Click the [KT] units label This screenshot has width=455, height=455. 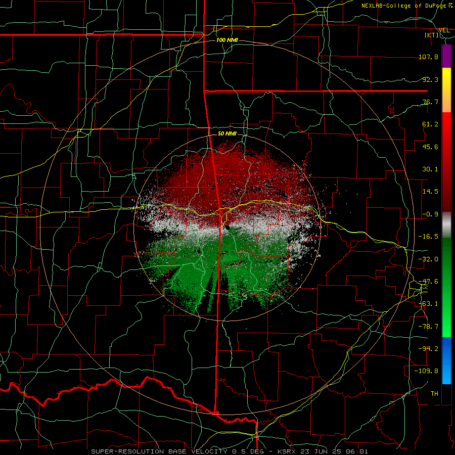coord(432,35)
